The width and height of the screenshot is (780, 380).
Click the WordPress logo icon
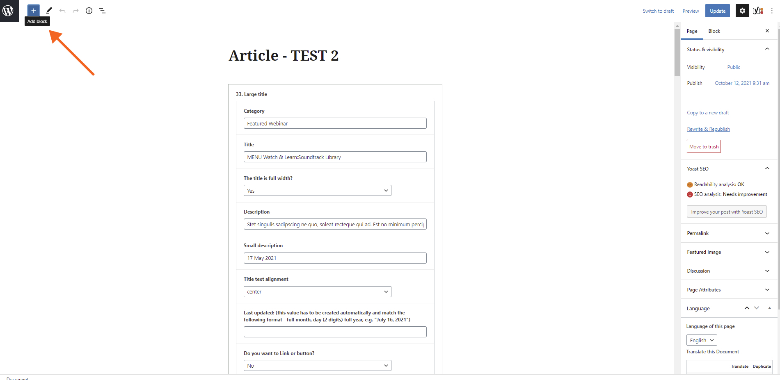(x=8, y=11)
